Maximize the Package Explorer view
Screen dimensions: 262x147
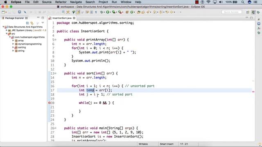click(43, 18)
